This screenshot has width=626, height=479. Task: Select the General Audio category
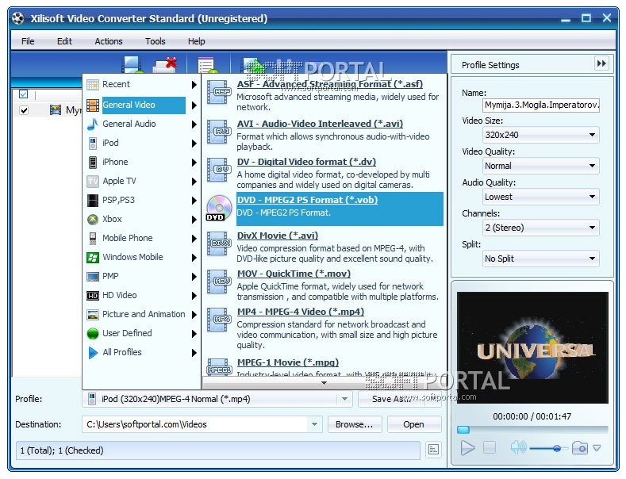(142, 125)
